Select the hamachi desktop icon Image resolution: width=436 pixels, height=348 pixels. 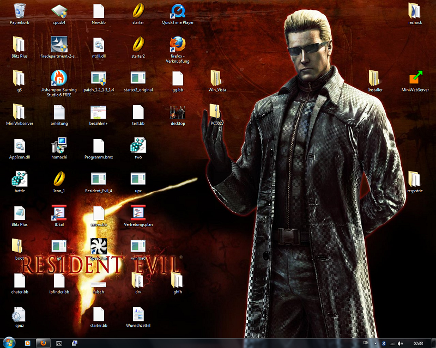pos(58,145)
